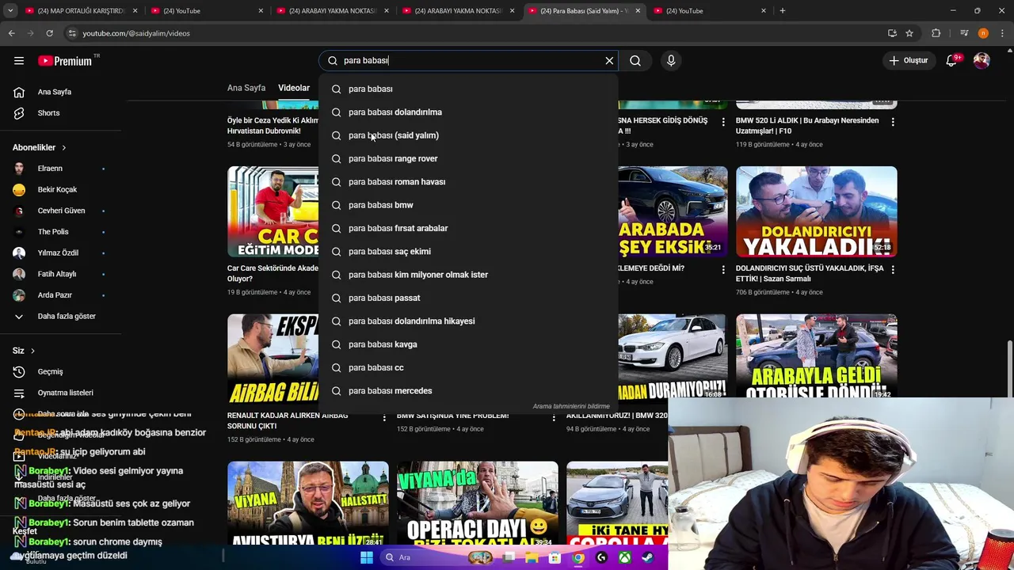
Task: Select suggestion 'para babası bmw'
Action: coord(467,205)
